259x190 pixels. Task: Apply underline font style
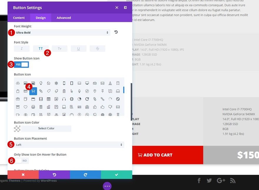(x=79, y=49)
